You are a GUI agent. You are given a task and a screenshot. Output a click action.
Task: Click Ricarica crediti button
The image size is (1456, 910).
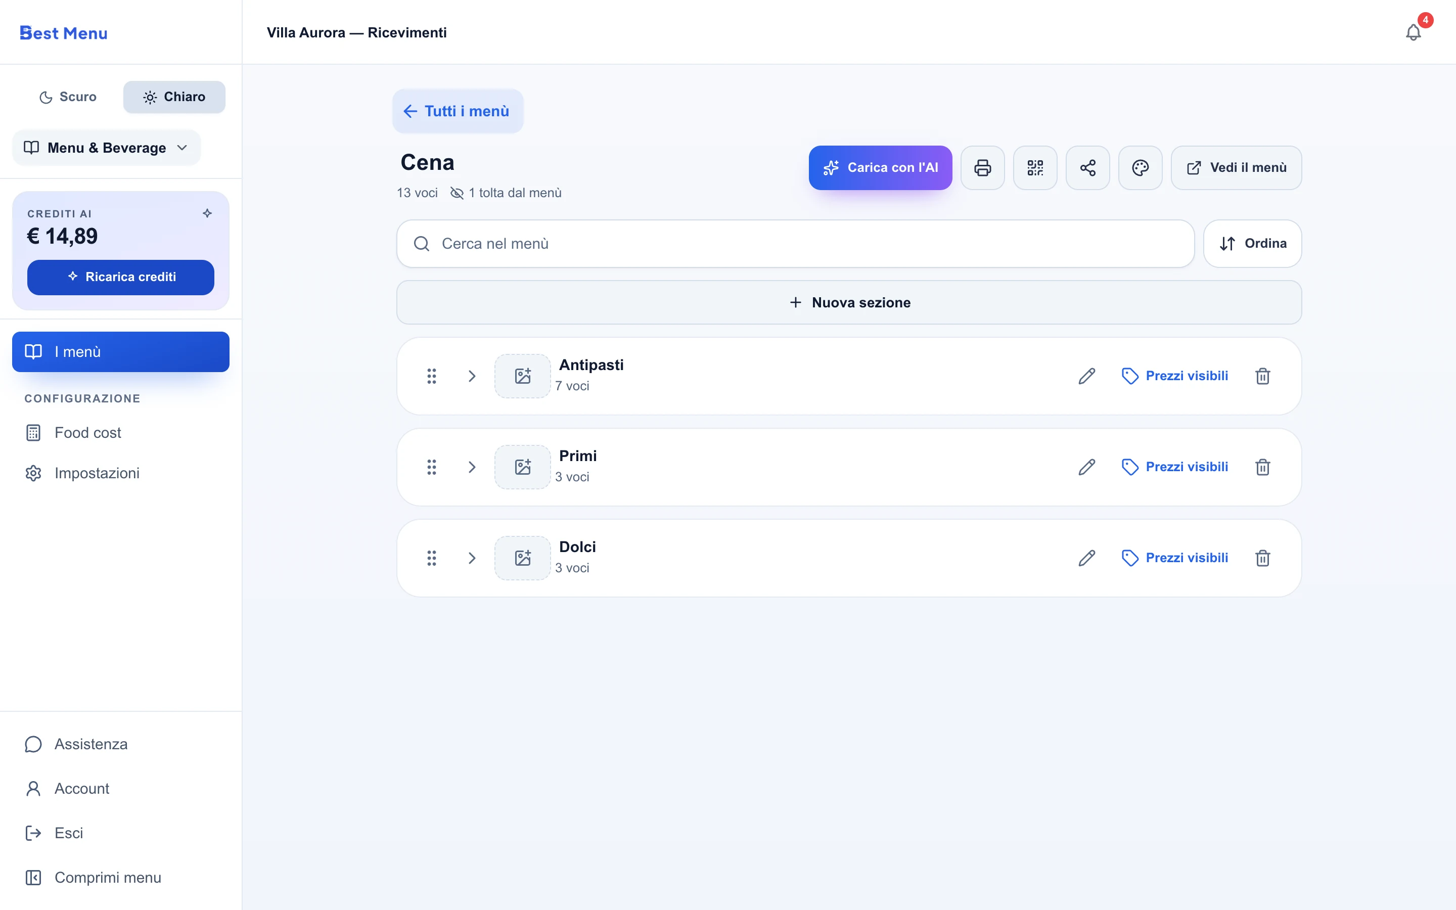click(120, 277)
